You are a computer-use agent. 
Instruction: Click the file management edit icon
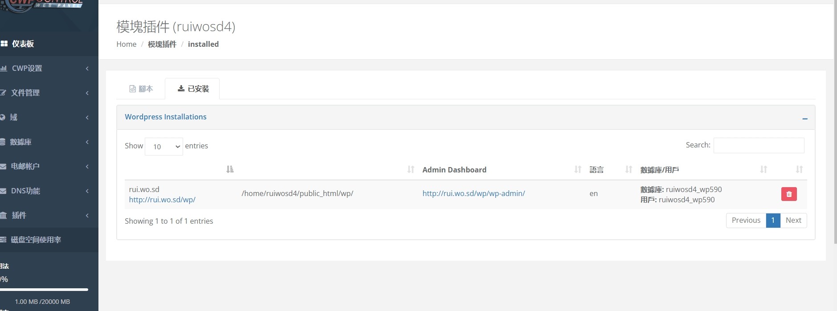pyautogui.click(x=3, y=93)
